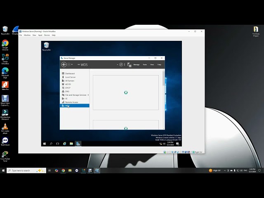The height and width of the screenshot is (198, 264).
Task: Select the Oracle VirtualBox desktop shortcut
Action: 5,59
